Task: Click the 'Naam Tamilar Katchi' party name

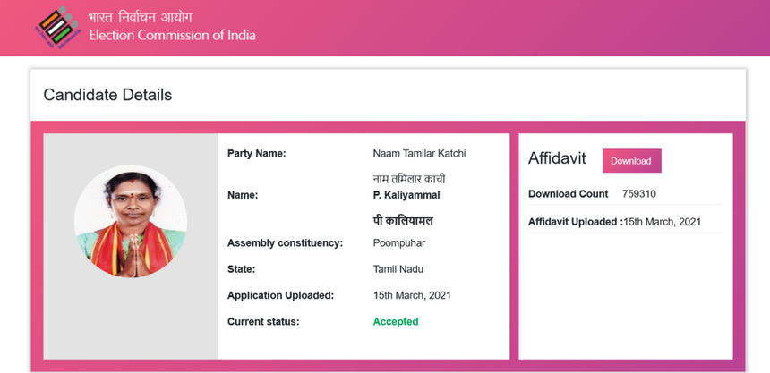Action: coord(419,154)
